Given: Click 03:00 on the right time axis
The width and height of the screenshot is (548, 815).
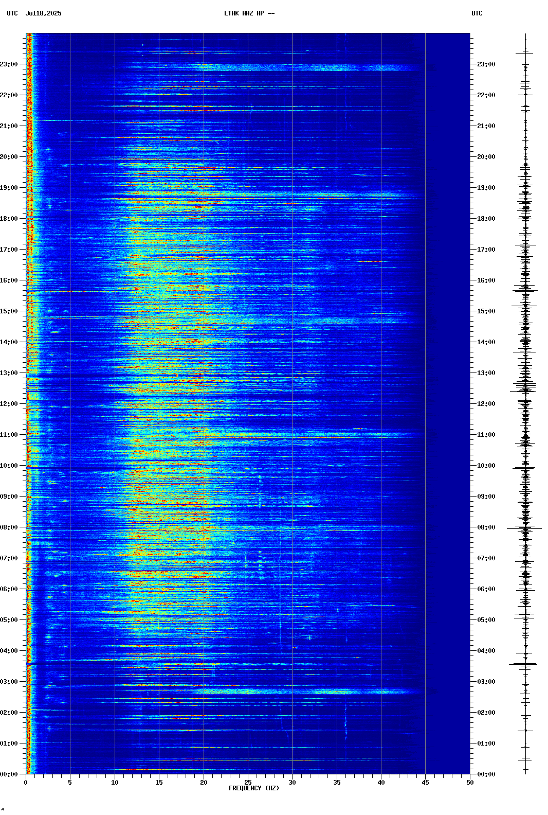Looking at the screenshot, I should point(486,682).
